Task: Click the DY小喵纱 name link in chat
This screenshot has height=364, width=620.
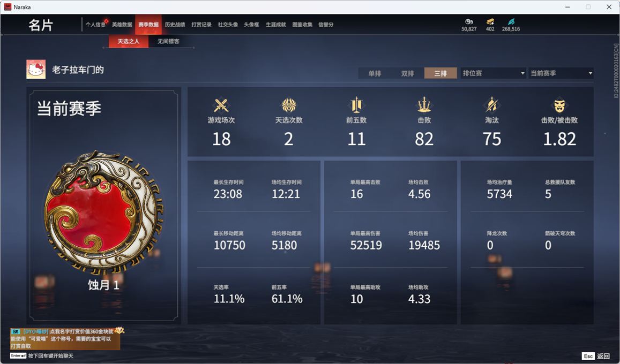Action: pyautogui.click(x=35, y=332)
